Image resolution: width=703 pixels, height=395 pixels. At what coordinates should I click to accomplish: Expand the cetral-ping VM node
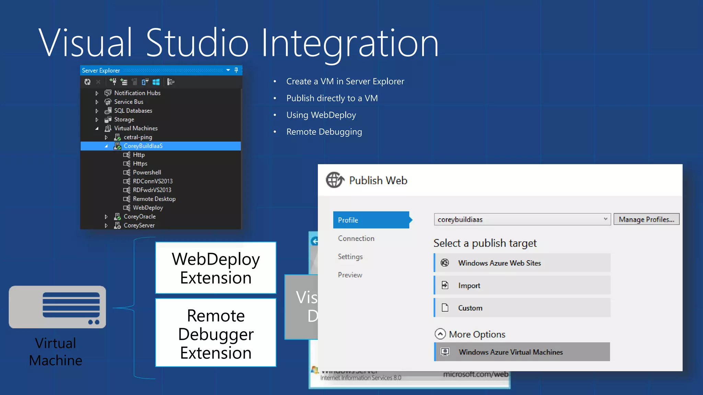tap(106, 137)
